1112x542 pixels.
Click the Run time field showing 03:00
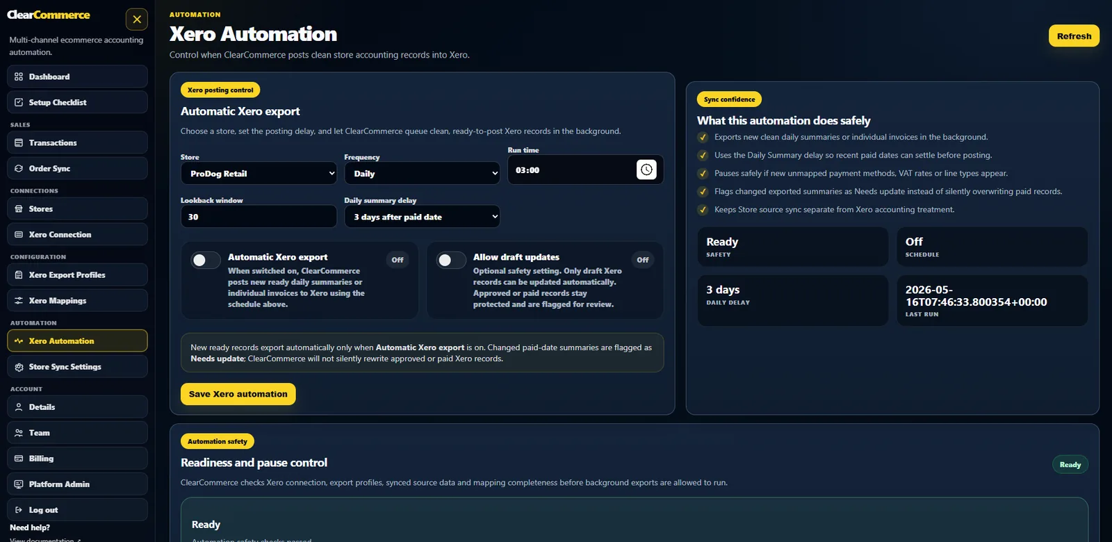point(585,170)
